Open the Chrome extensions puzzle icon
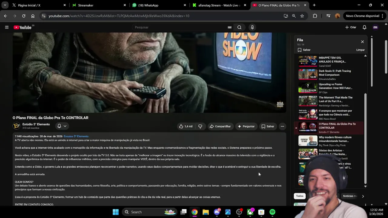388x218 pixels. pyautogui.click(x=315, y=16)
